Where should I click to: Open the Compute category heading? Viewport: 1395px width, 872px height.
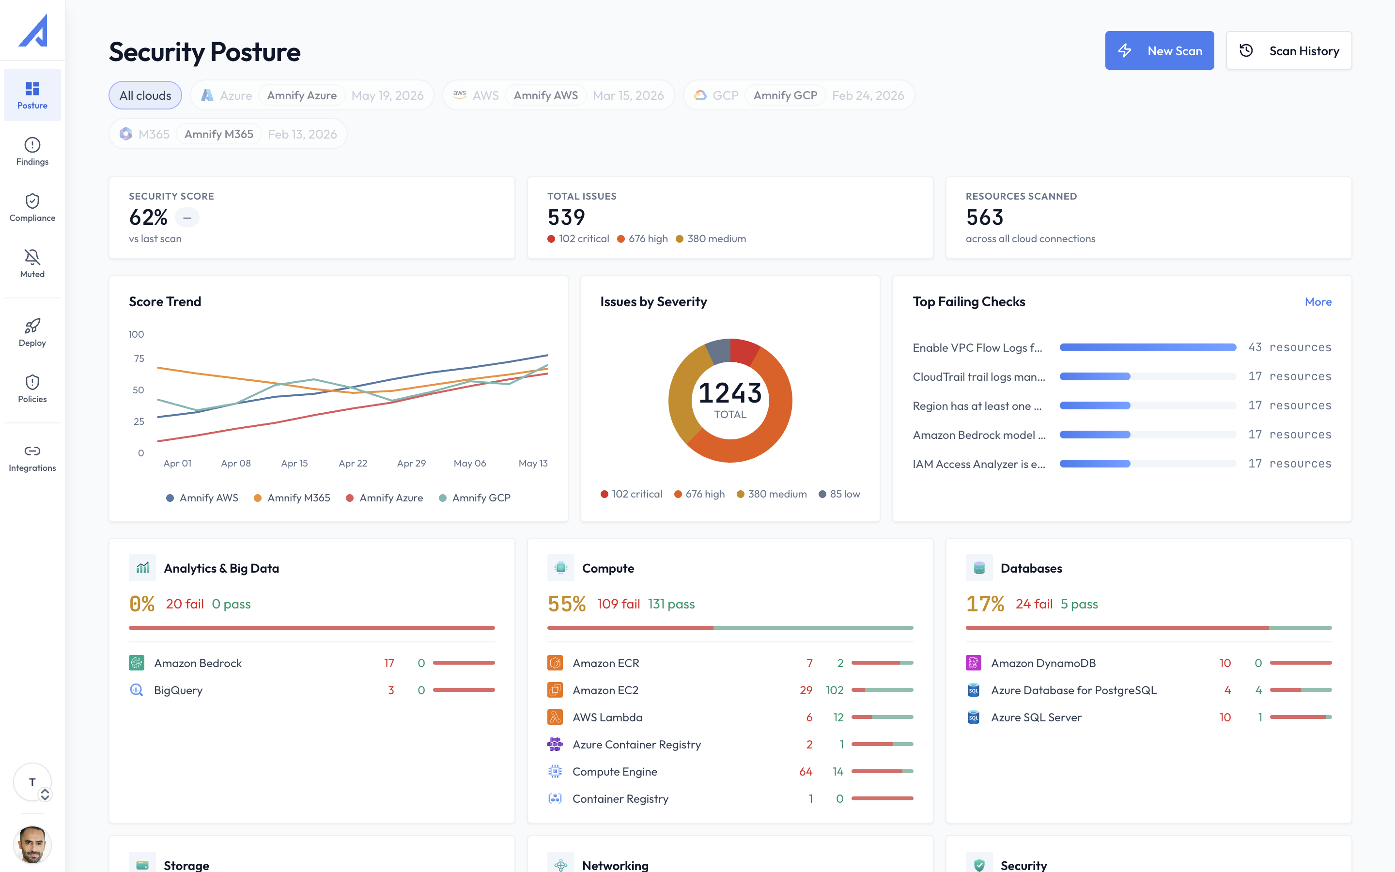pos(608,568)
